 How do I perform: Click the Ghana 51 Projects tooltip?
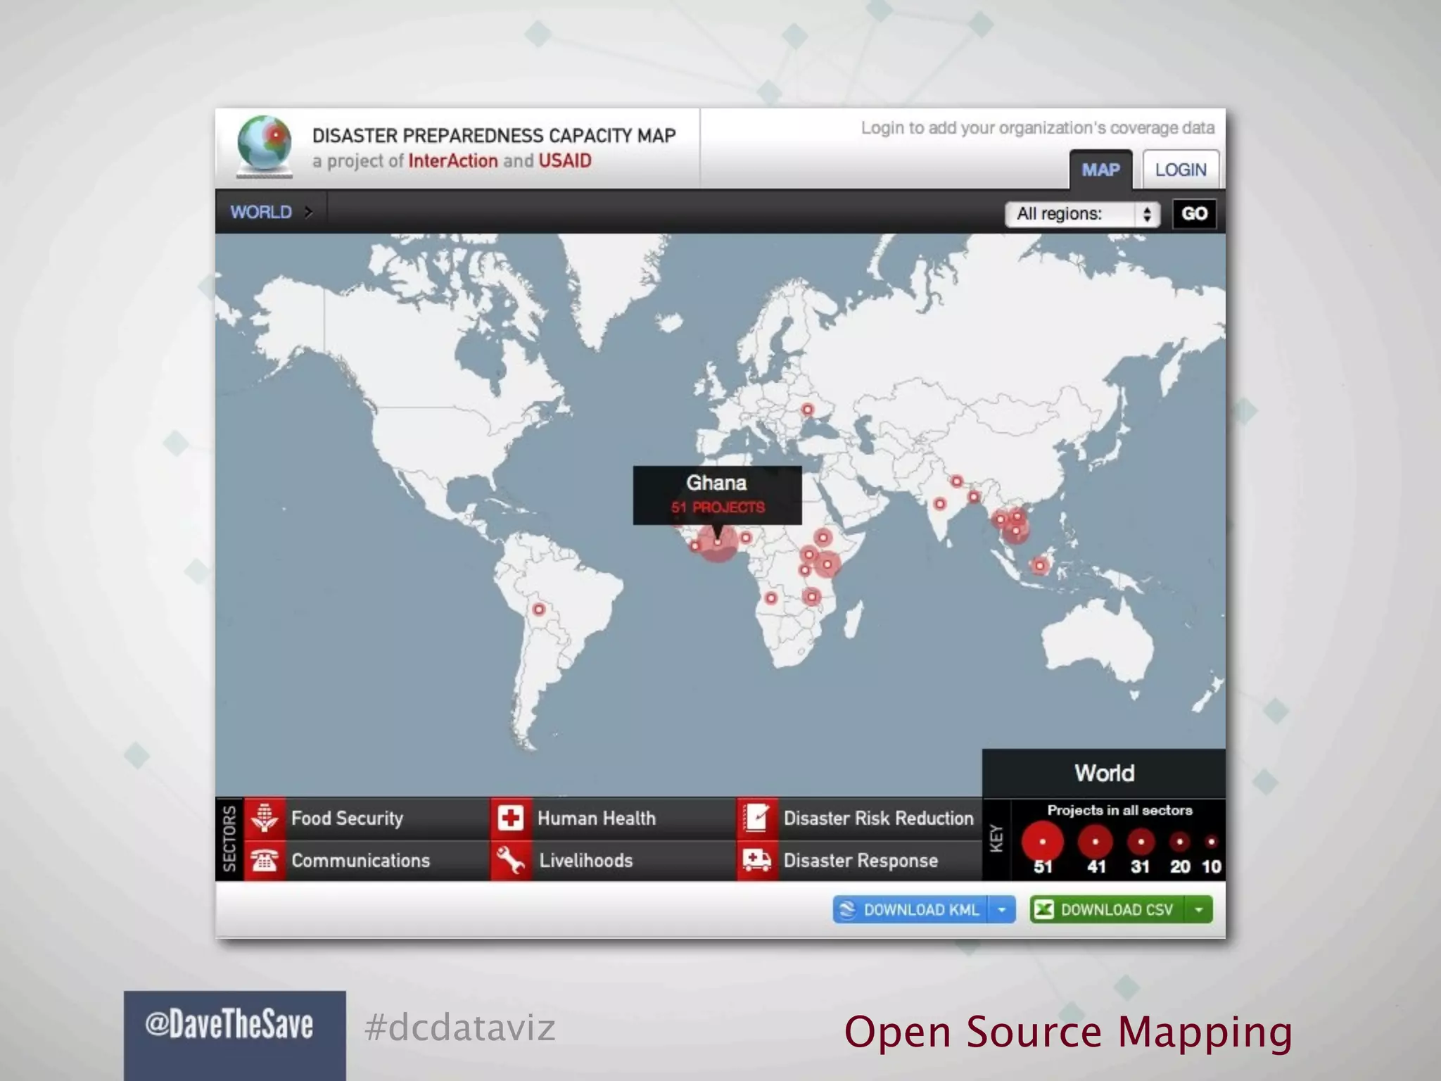[x=717, y=495]
